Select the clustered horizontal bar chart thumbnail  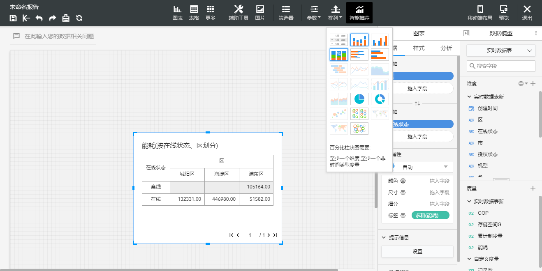coord(380,55)
